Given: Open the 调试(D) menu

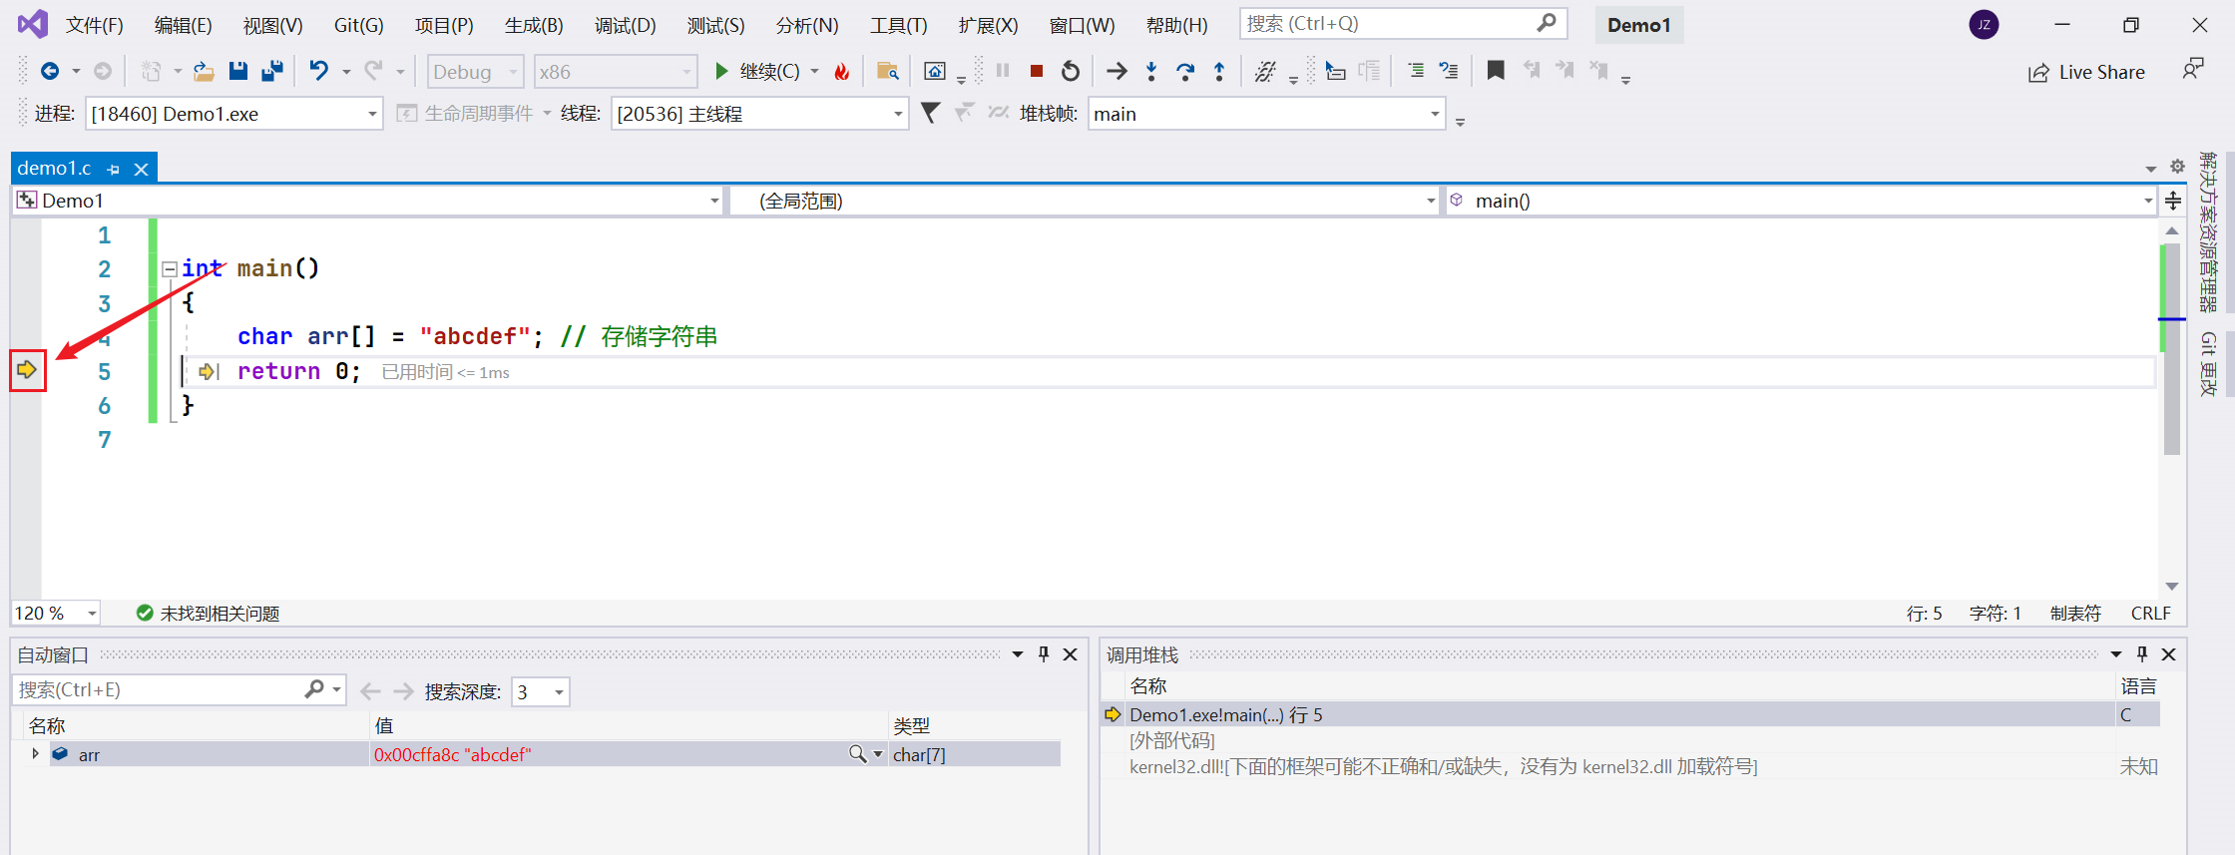Looking at the screenshot, I should pyautogui.click(x=625, y=25).
